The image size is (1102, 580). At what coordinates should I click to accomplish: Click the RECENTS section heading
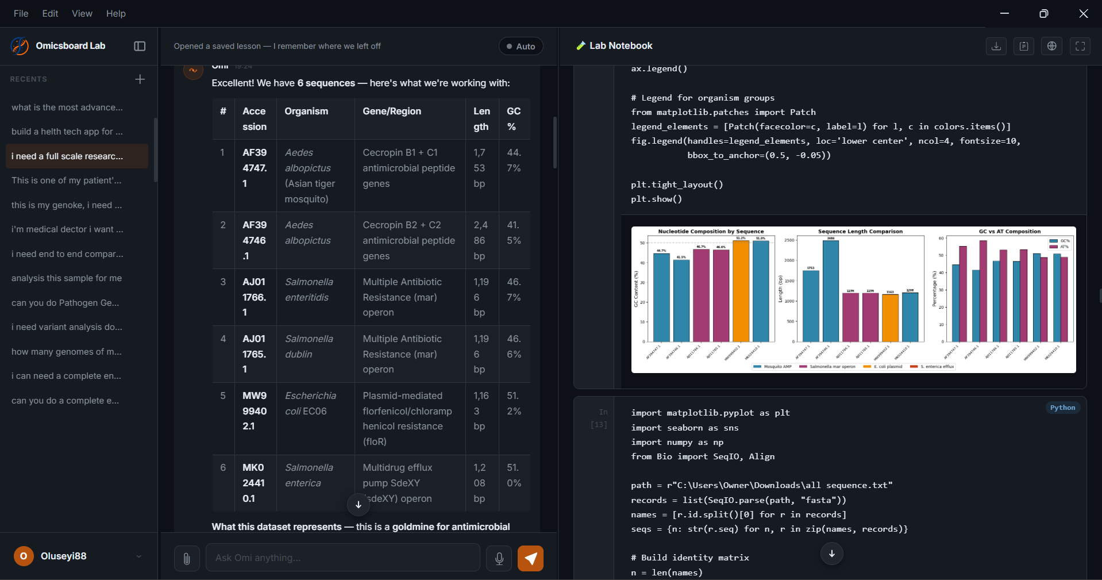(x=29, y=79)
